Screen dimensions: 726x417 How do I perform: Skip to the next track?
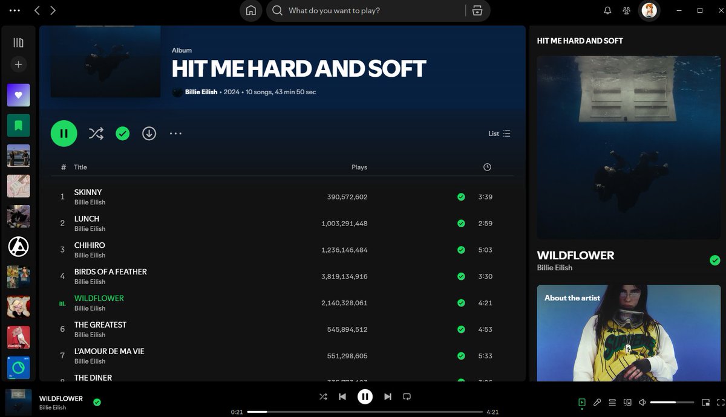pyautogui.click(x=388, y=396)
